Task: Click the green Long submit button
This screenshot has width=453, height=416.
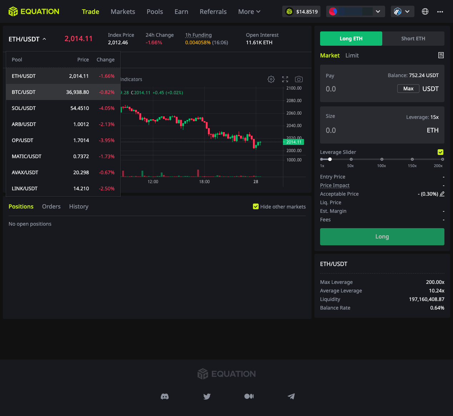Action: [382, 237]
